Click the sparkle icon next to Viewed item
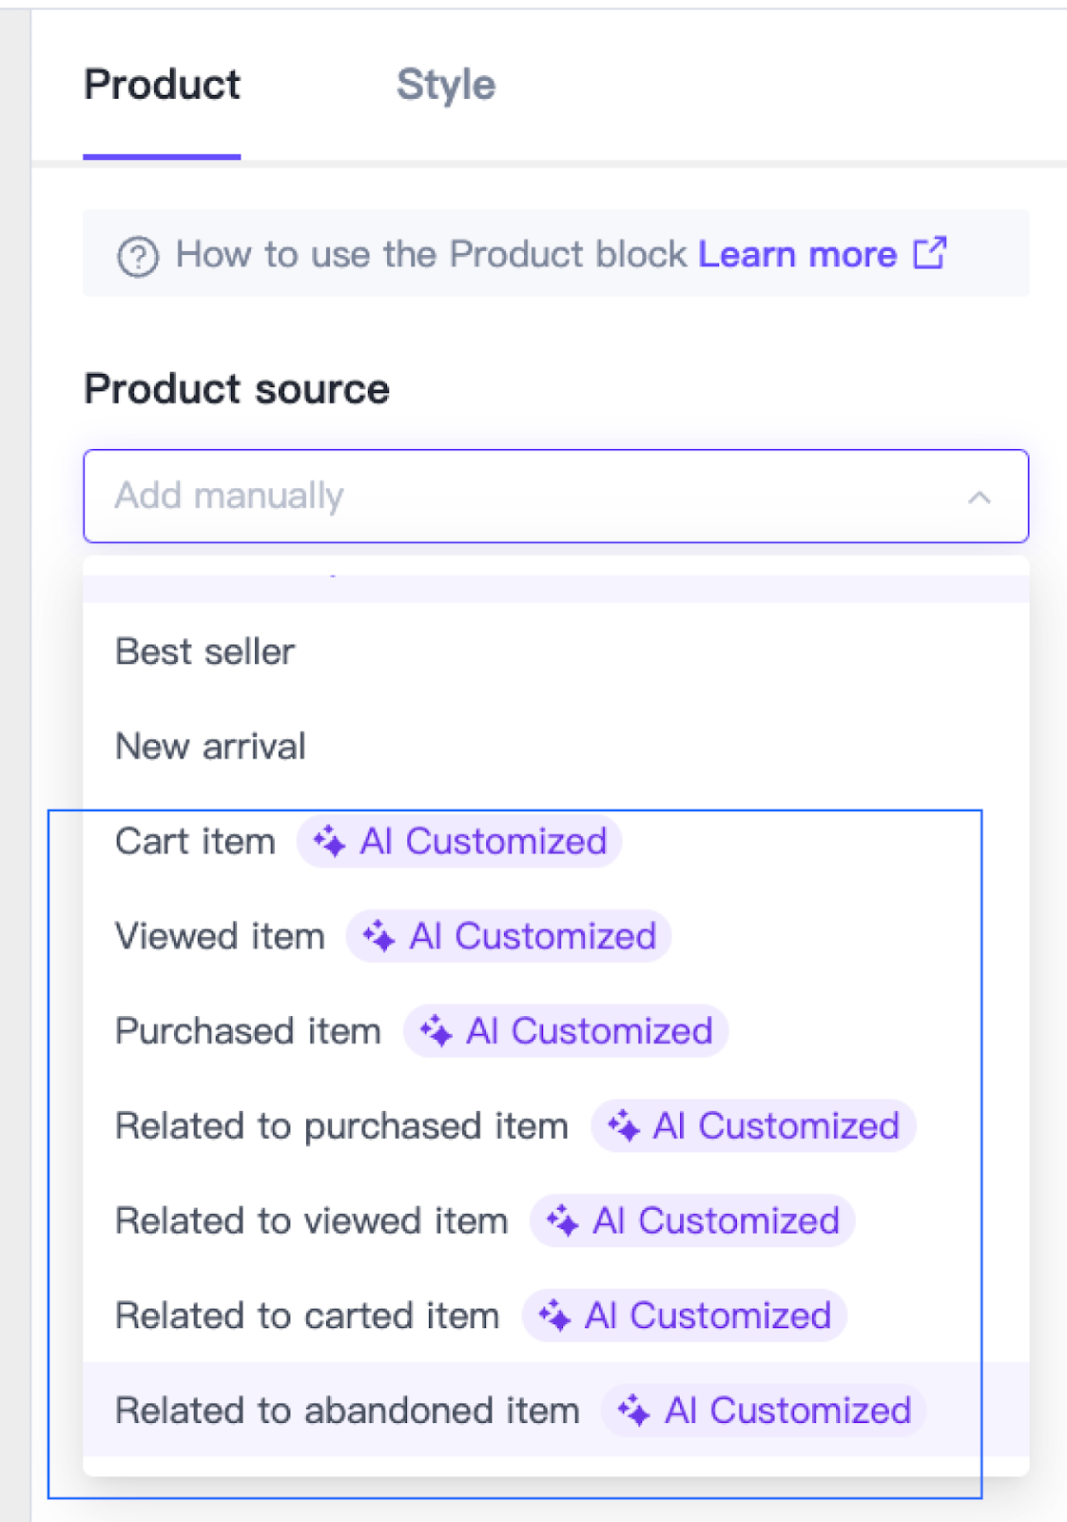 coord(378,936)
